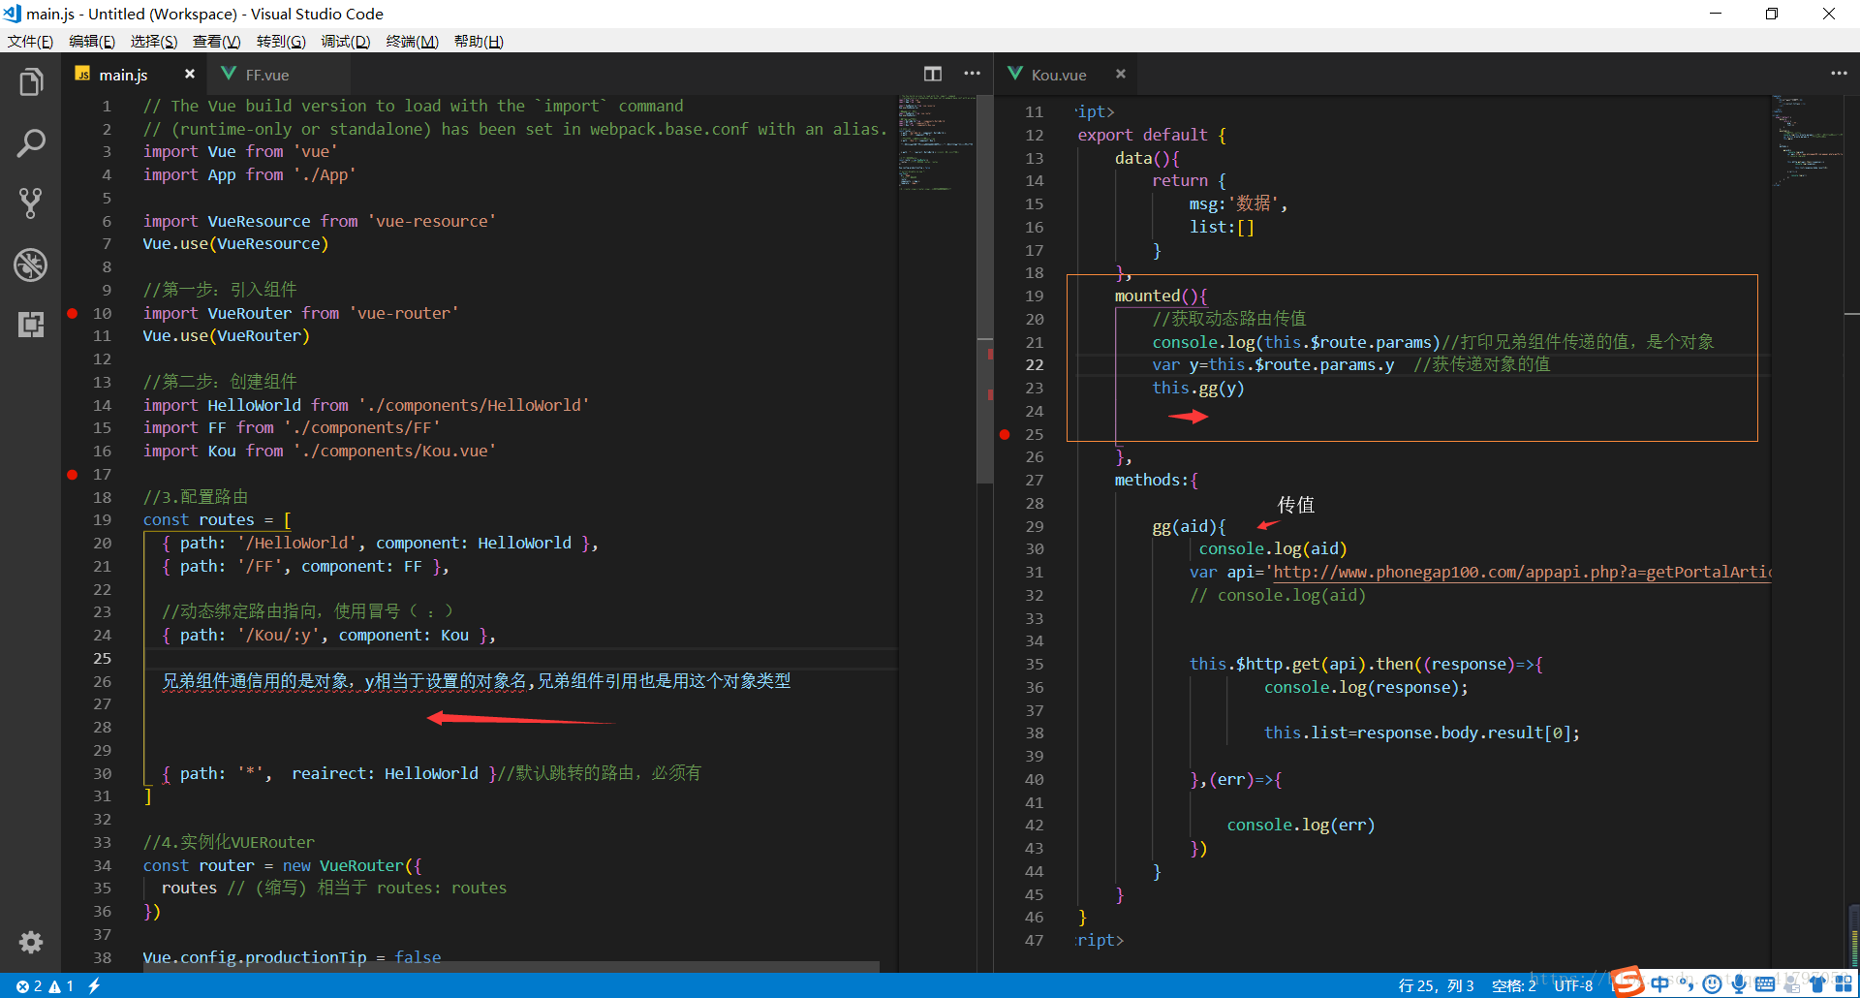The image size is (1860, 998).
Task: Open more actions for main.js editor group
Action: point(972,74)
